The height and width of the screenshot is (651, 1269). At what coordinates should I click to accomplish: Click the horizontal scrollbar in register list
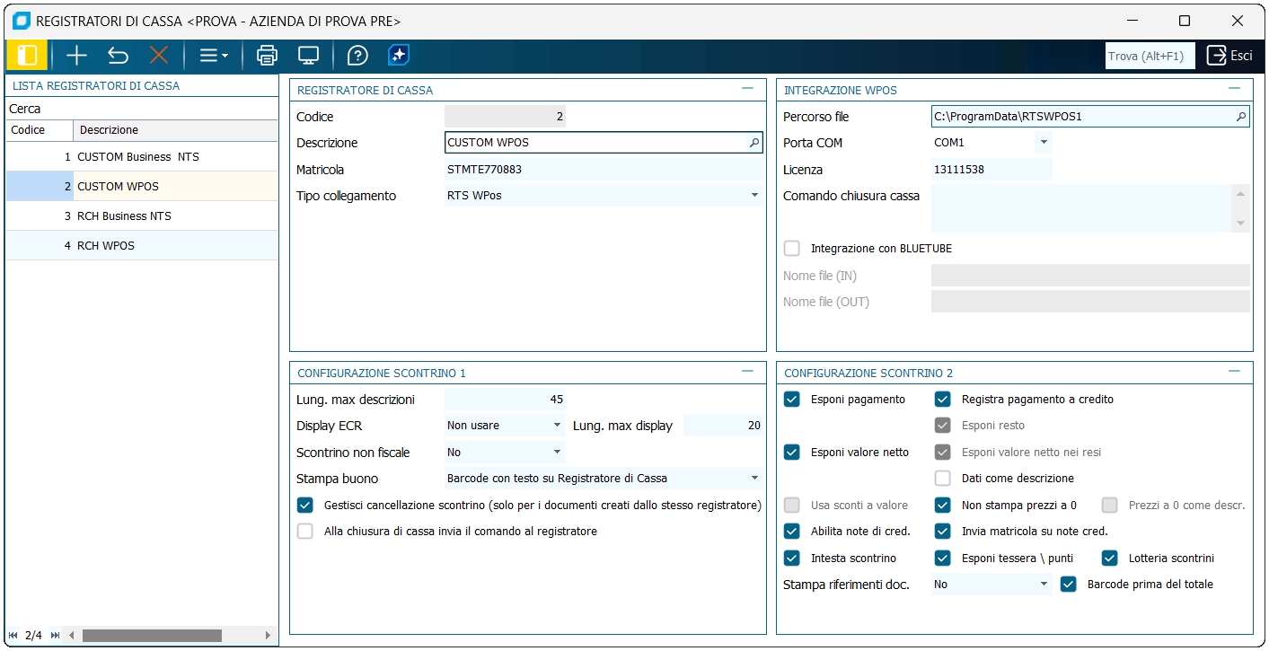tap(152, 636)
